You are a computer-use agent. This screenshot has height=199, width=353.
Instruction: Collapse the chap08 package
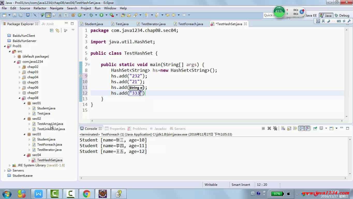click(x=19, y=98)
